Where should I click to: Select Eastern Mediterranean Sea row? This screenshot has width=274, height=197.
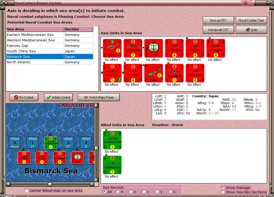click(x=50, y=35)
